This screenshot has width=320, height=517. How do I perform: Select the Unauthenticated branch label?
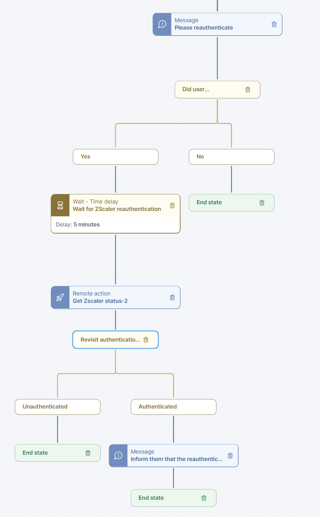(x=57, y=407)
